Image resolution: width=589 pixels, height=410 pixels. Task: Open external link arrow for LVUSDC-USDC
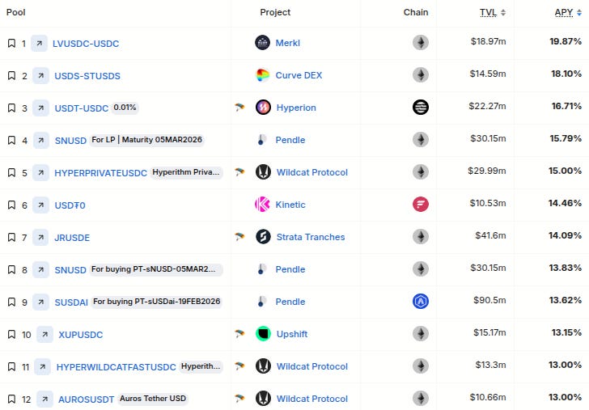(39, 43)
